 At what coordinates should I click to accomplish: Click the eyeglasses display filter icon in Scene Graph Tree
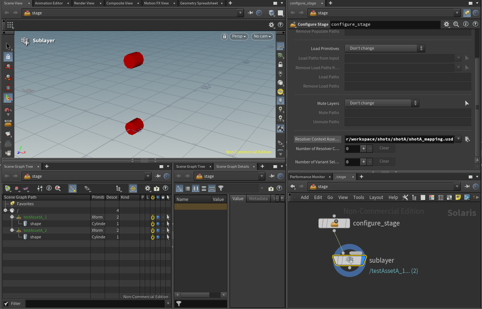(x=87, y=188)
